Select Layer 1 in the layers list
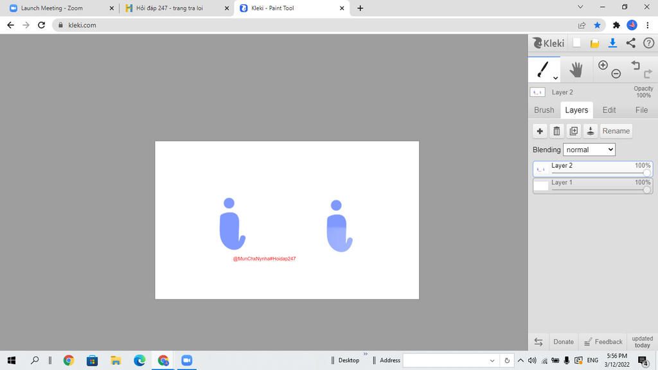This screenshot has height=370, width=658. [x=592, y=186]
